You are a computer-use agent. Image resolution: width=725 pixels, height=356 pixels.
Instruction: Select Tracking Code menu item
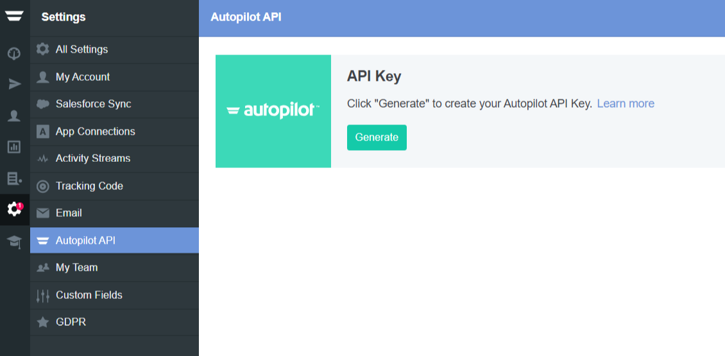(x=114, y=186)
